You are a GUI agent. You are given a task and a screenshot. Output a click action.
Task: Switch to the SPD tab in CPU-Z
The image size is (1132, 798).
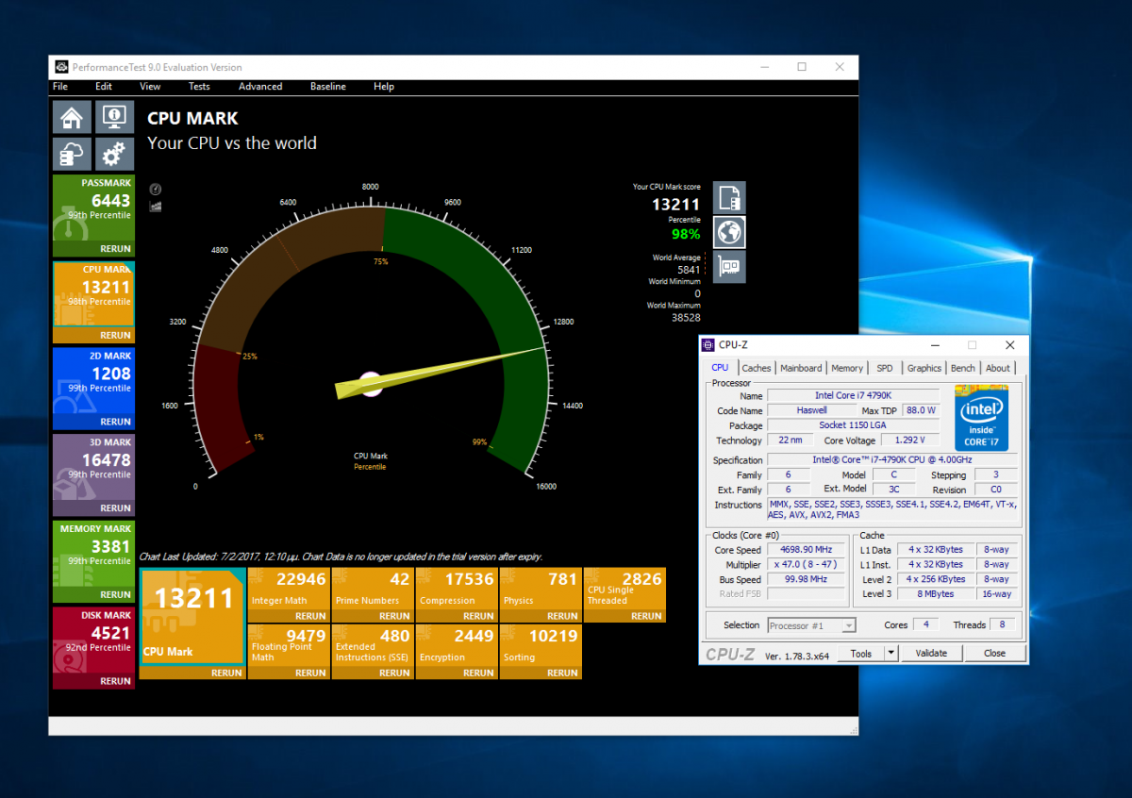click(x=885, y=368)
